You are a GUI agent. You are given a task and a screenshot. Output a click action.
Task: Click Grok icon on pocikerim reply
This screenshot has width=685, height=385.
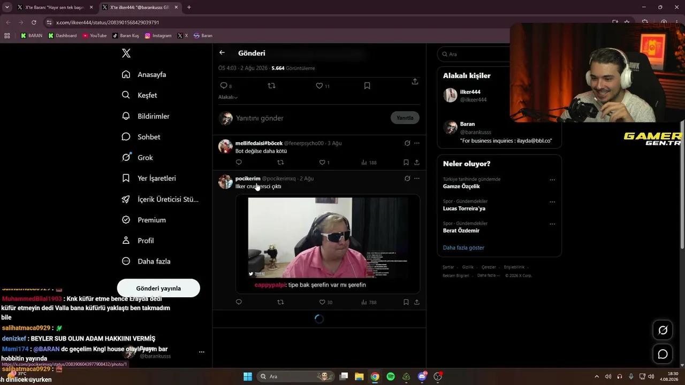coord(407,179)
